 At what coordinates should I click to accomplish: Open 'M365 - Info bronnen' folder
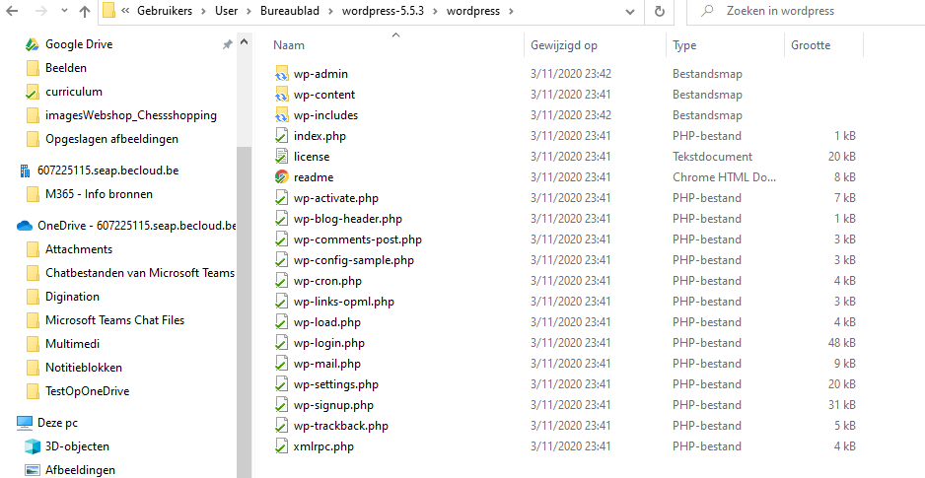point(99,194)
